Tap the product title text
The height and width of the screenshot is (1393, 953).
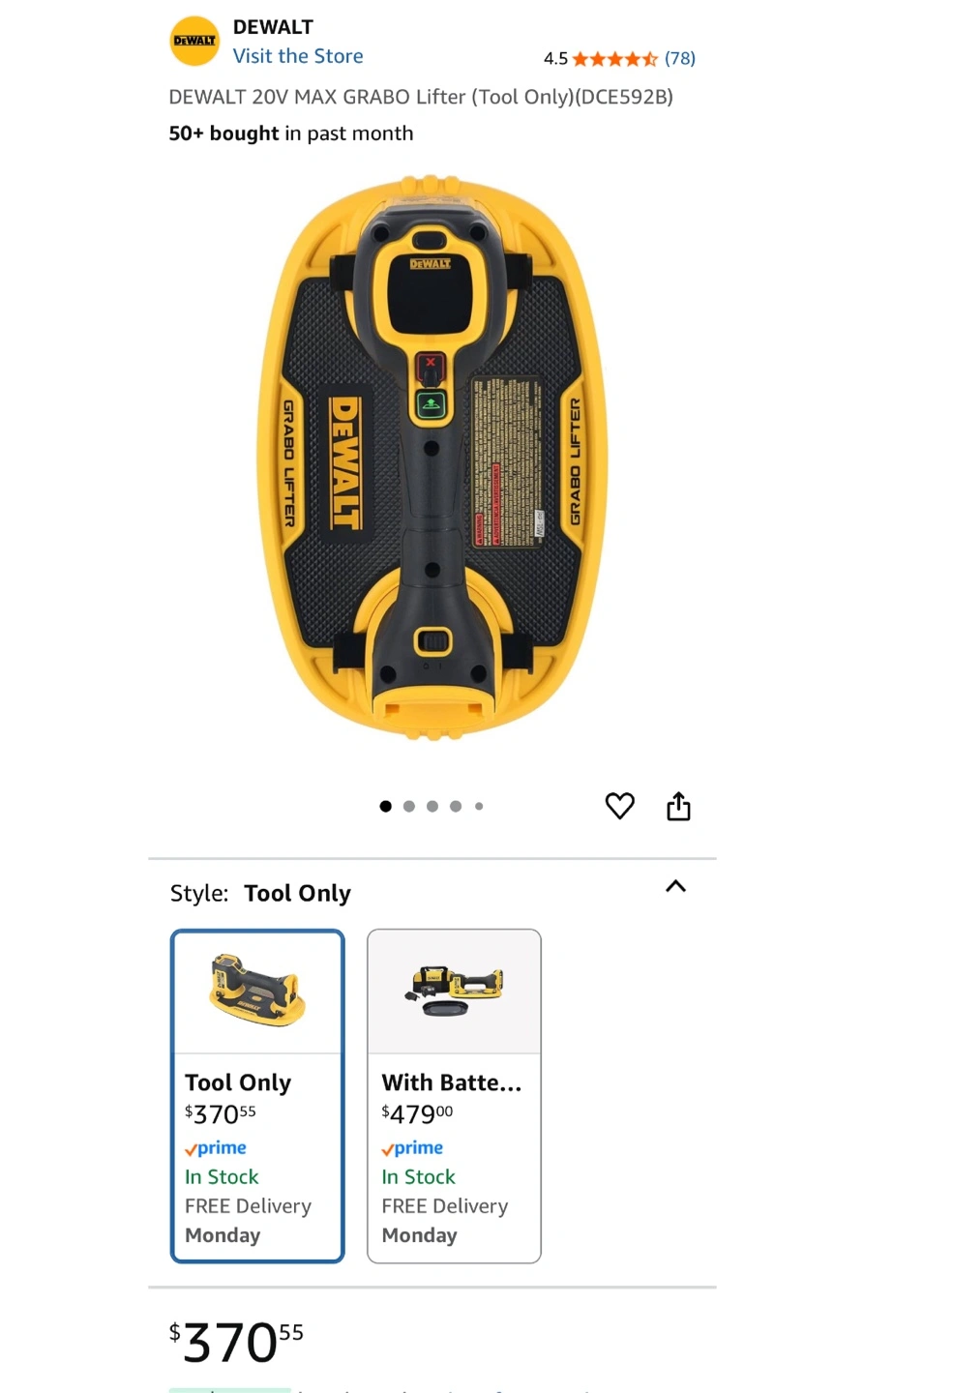point(421,97)
